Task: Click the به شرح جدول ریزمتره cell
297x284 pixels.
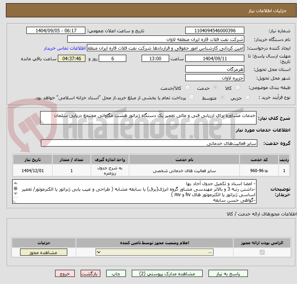Action: 110,171
